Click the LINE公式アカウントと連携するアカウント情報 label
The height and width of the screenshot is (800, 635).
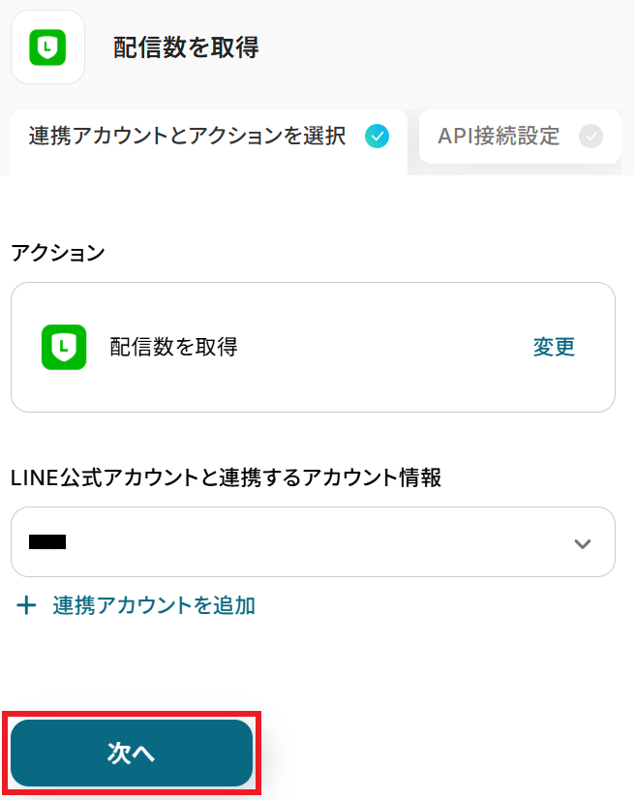click(x=226, y=477)
